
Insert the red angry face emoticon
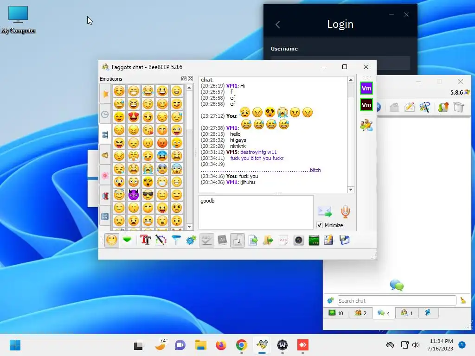(162, 143)
